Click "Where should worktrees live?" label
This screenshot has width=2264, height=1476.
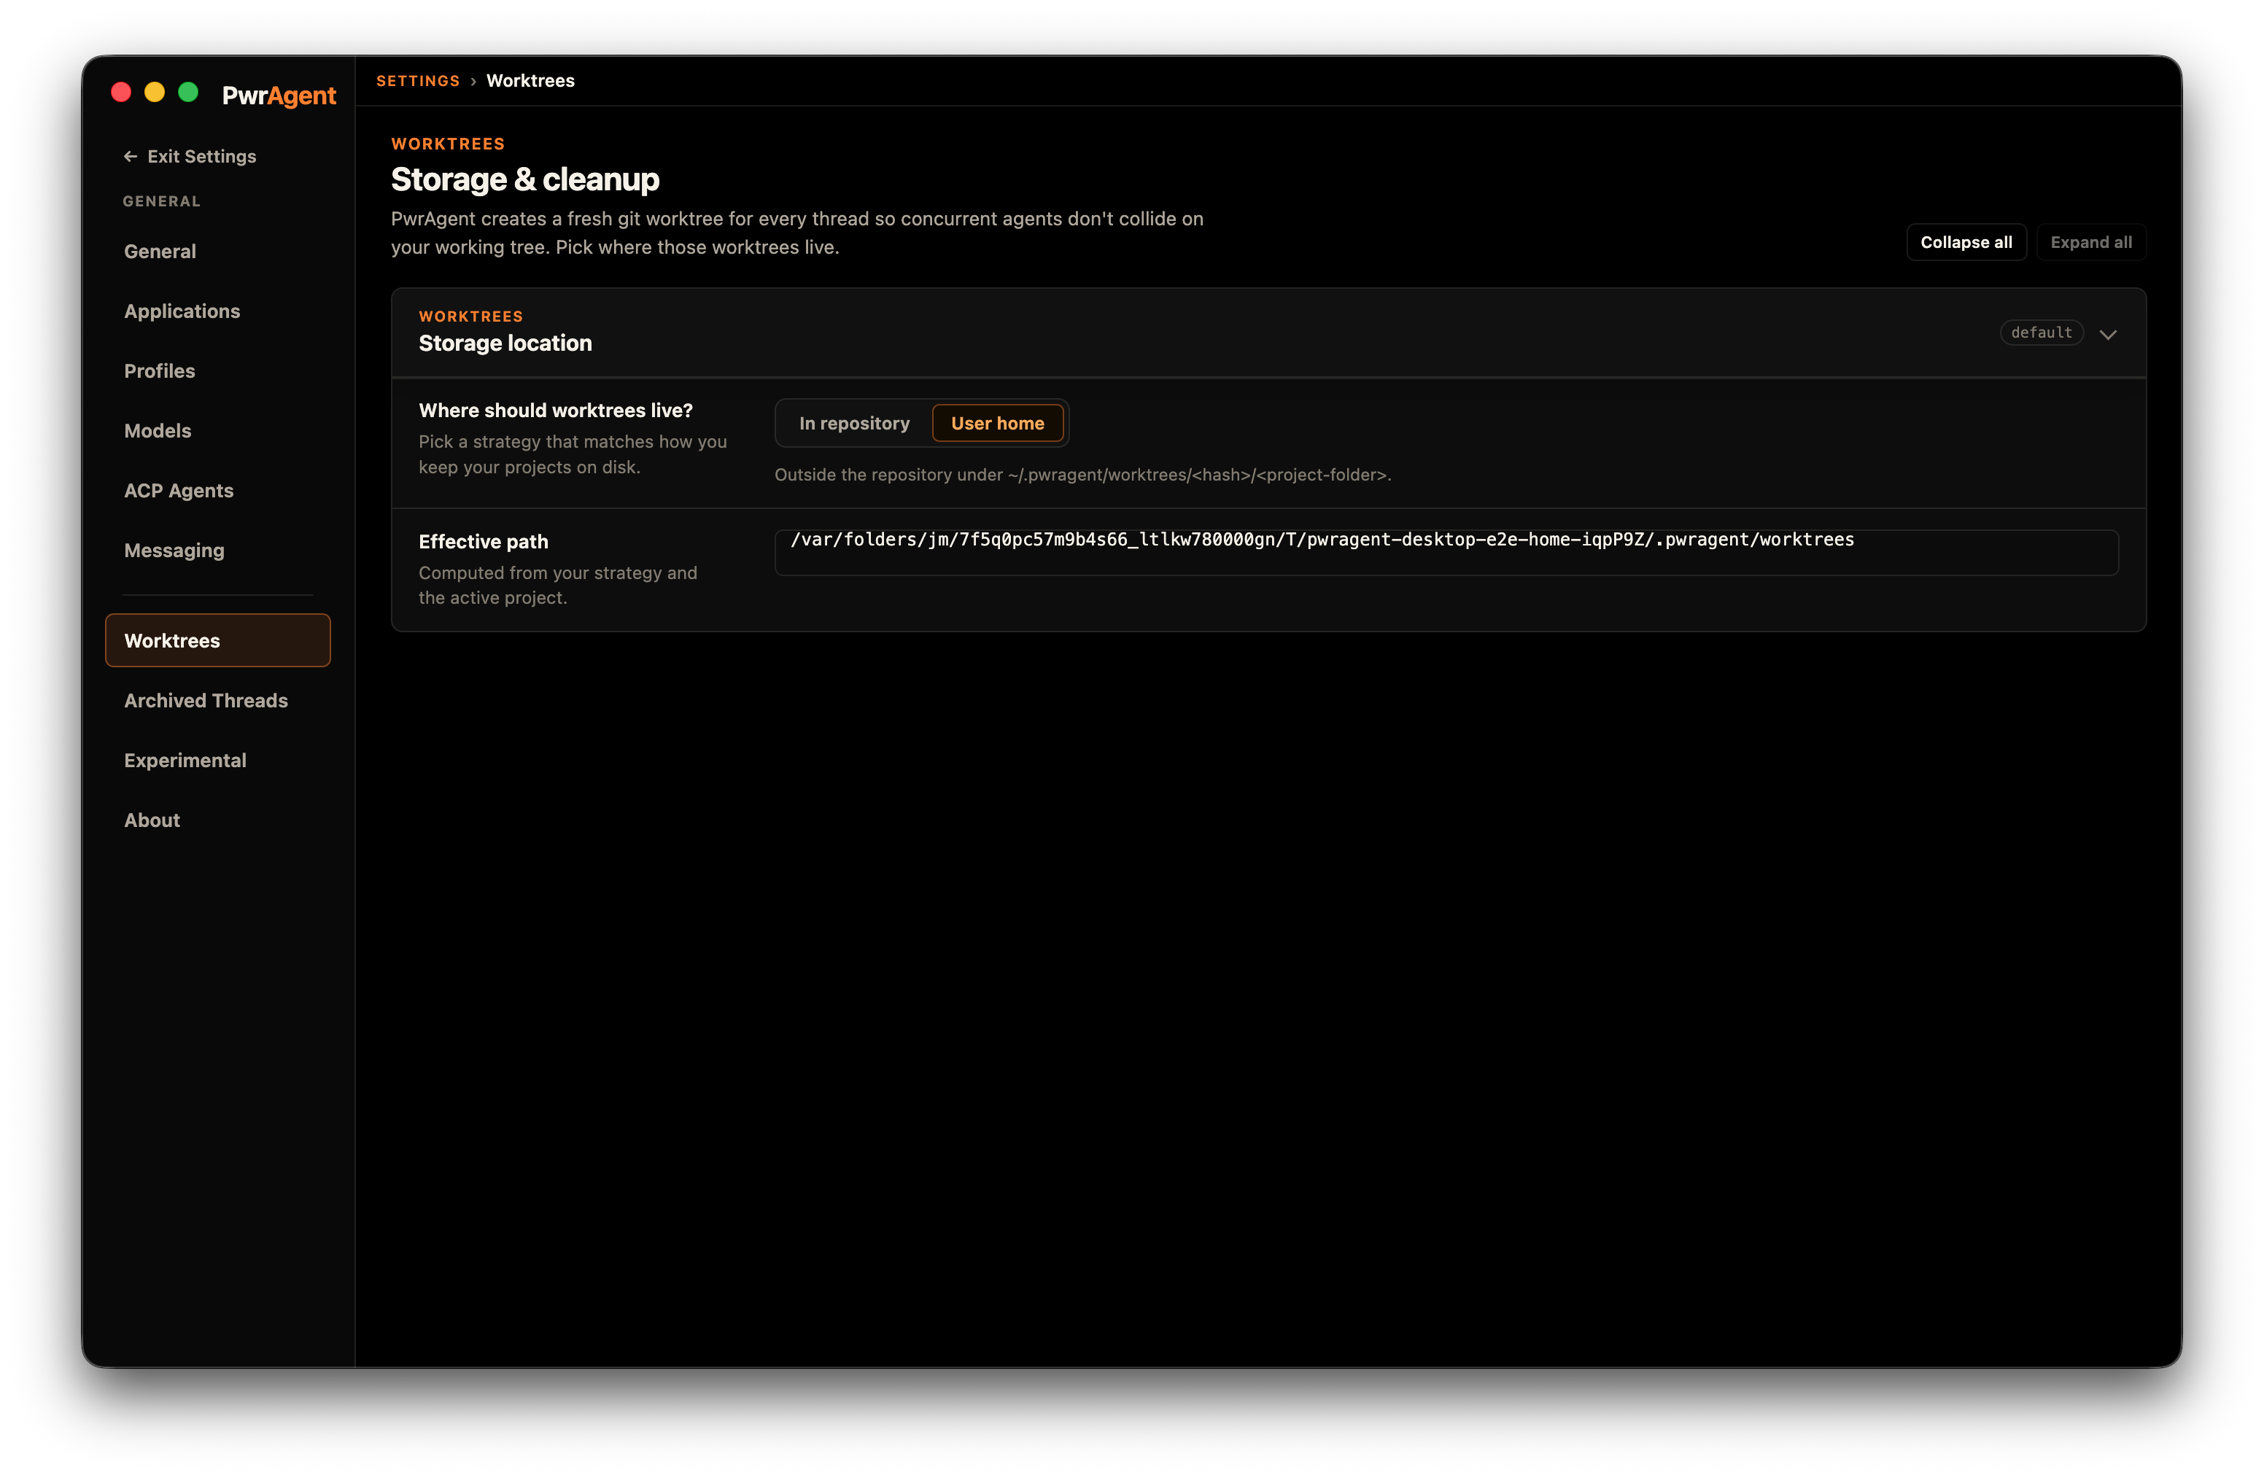[556, 410]
